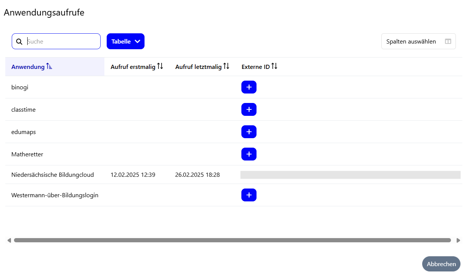Add external ID for Matheretter
The height and width of the screenshot is (279, 468).
tap(249, 154)
